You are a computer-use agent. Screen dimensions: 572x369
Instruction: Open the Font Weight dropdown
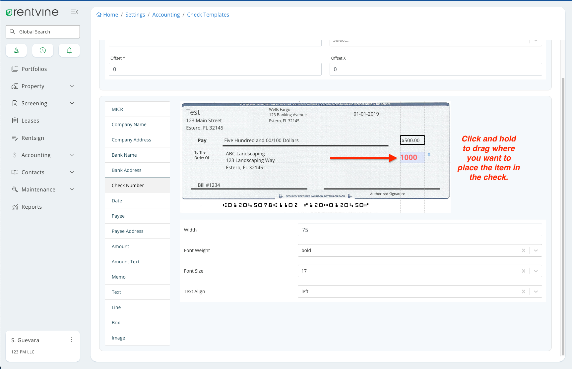click(x=536, y=250)
